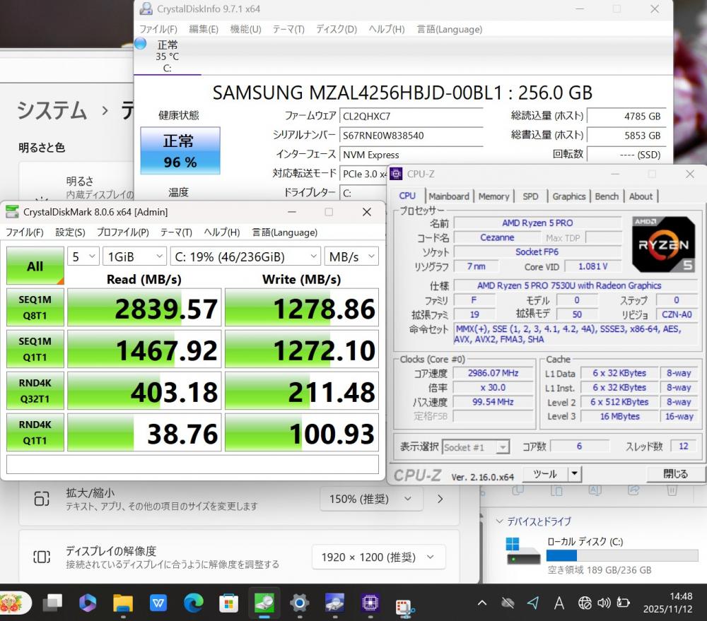This screenshot has width=707, height=621.
Task: Open CrystalDiskMark 言語(Language) menu
Action: (284, 232)
